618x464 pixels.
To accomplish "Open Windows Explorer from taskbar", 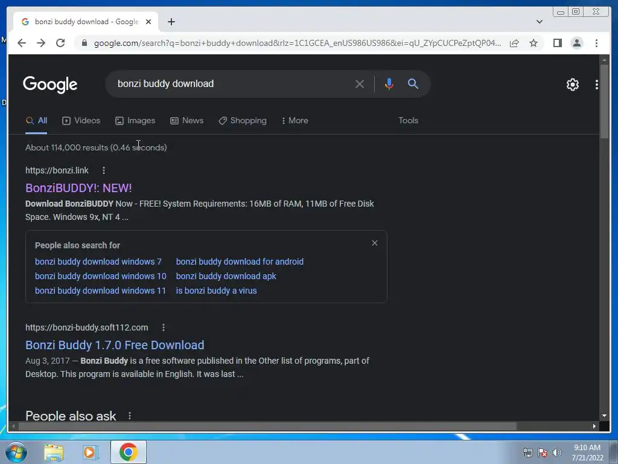I will (x=54, y=453).
